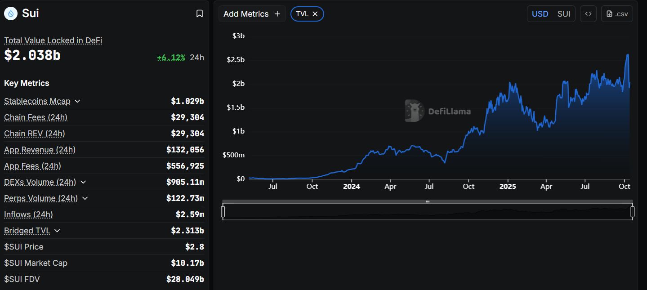Click the right range slider handle
647x290 pixels.
coord(632,211)
